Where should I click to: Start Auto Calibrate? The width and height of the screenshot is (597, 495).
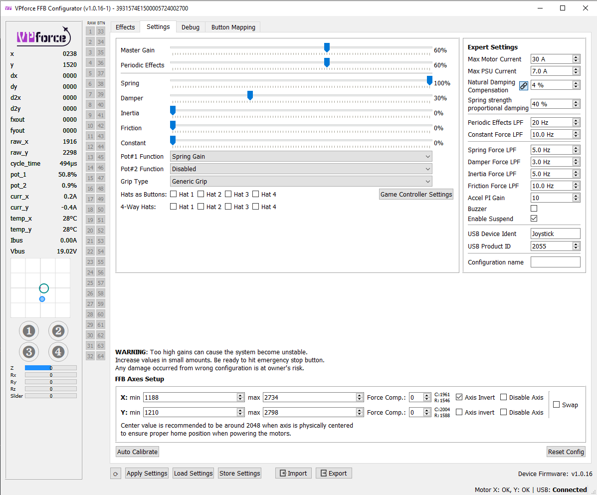pos(138,452)
